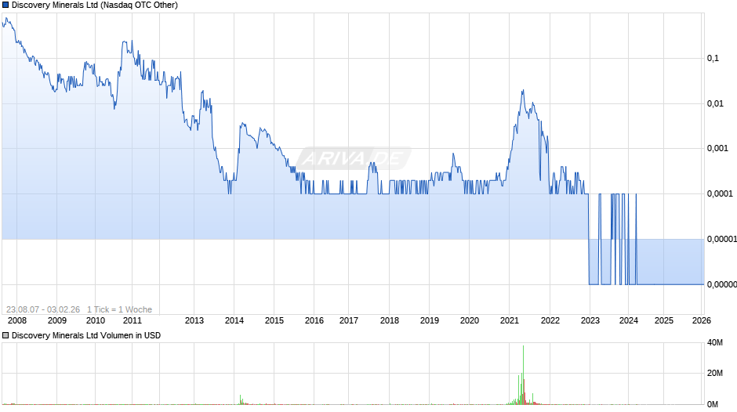Click the chart title Discovery Minerals Ltd (Nasdaq OTC Other)

pos(94,5)
